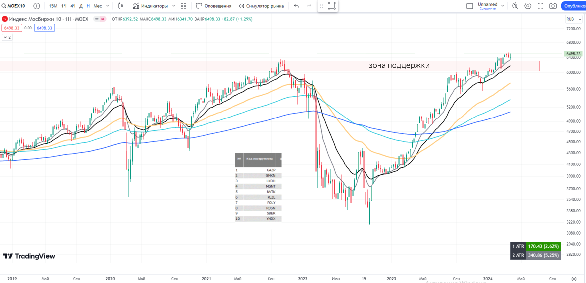
Task: Open the Индикаторы indicators dialog
Action: click(150, 6)
